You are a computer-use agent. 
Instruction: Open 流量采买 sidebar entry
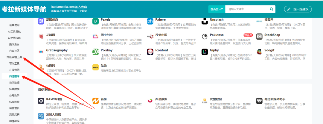[14, 114]
